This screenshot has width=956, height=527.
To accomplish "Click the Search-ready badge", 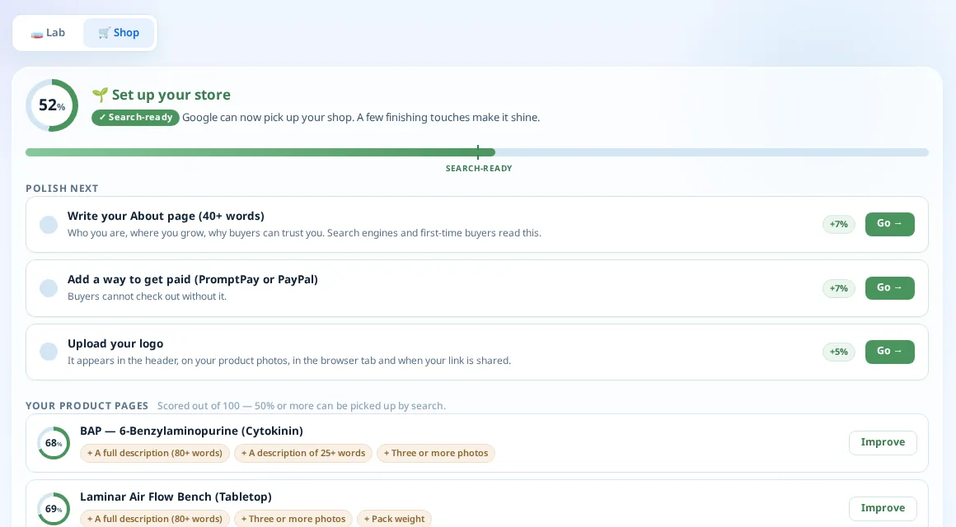I will click(x=135, y=118).
